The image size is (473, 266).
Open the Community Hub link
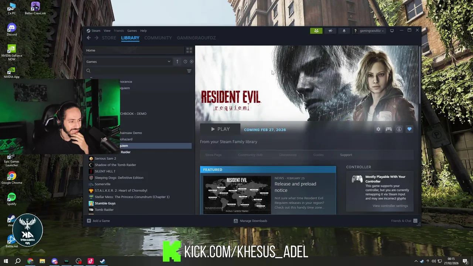250,155
